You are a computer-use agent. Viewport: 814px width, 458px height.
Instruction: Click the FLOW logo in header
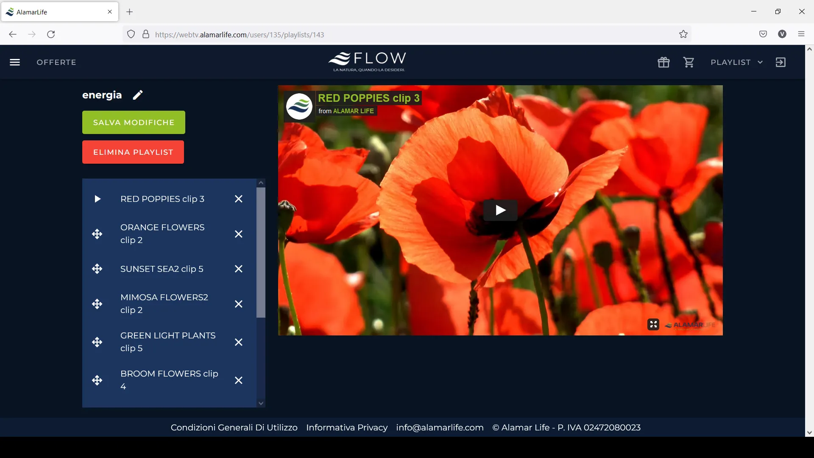[x=368, y=62]
